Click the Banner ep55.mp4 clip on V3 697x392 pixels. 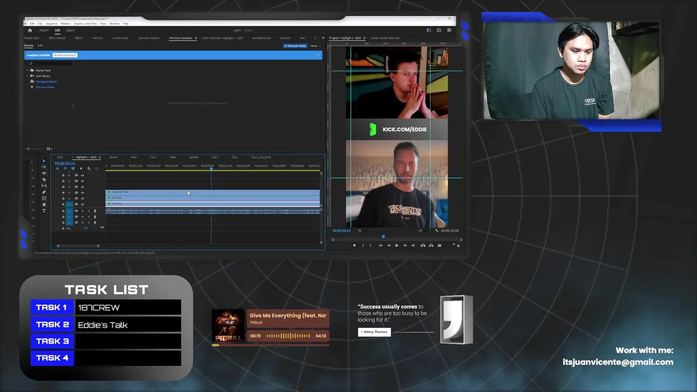click(x=213, y=192)
